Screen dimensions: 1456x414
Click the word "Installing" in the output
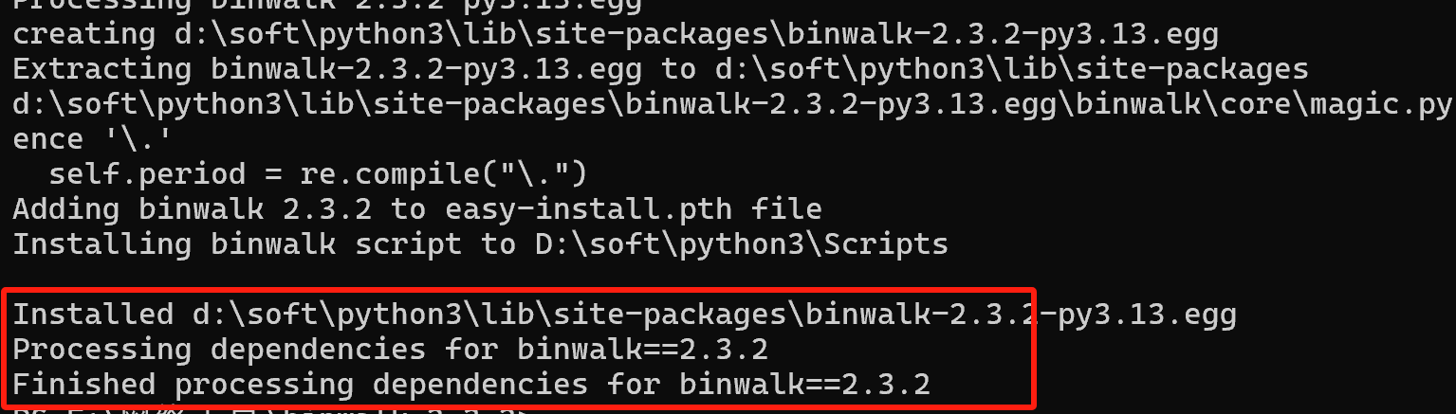click(101, 243)
